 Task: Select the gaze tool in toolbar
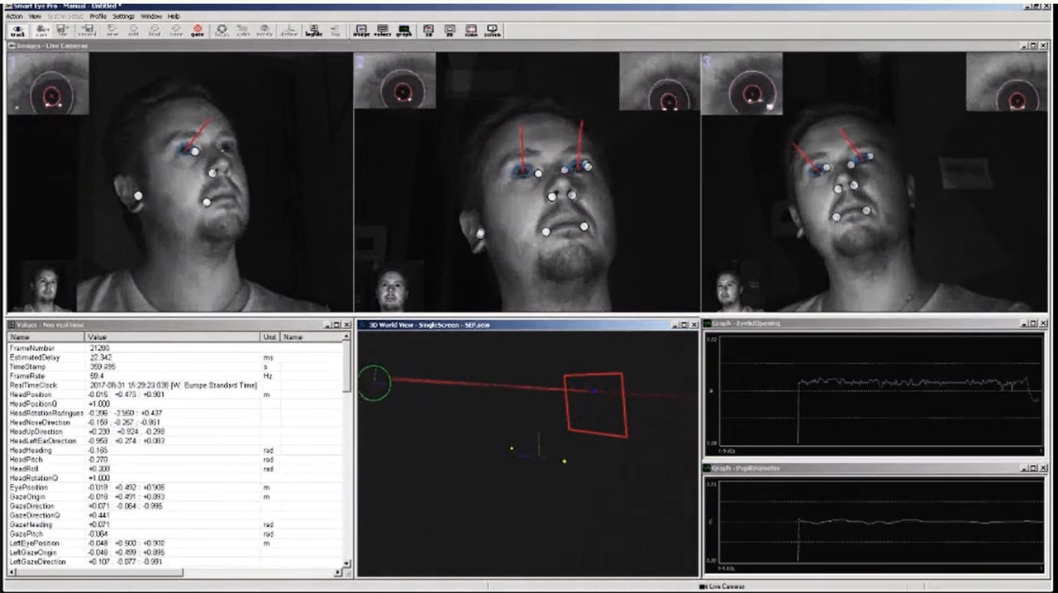coord(198,31)
